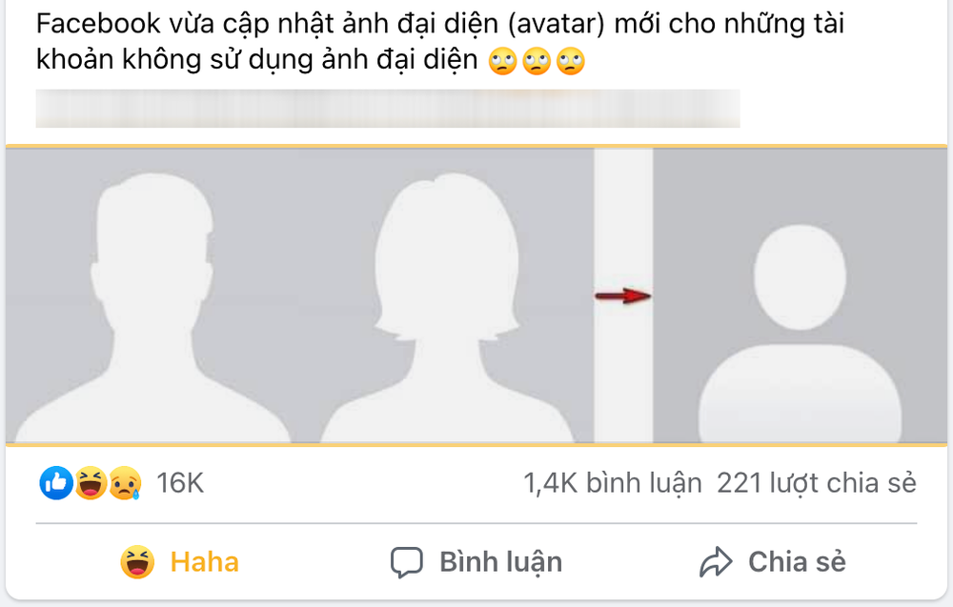This screenshot has height=607, width=953.
Task: Open the 221 lượt chia sẻ shares list
Action: pos(817,484)
